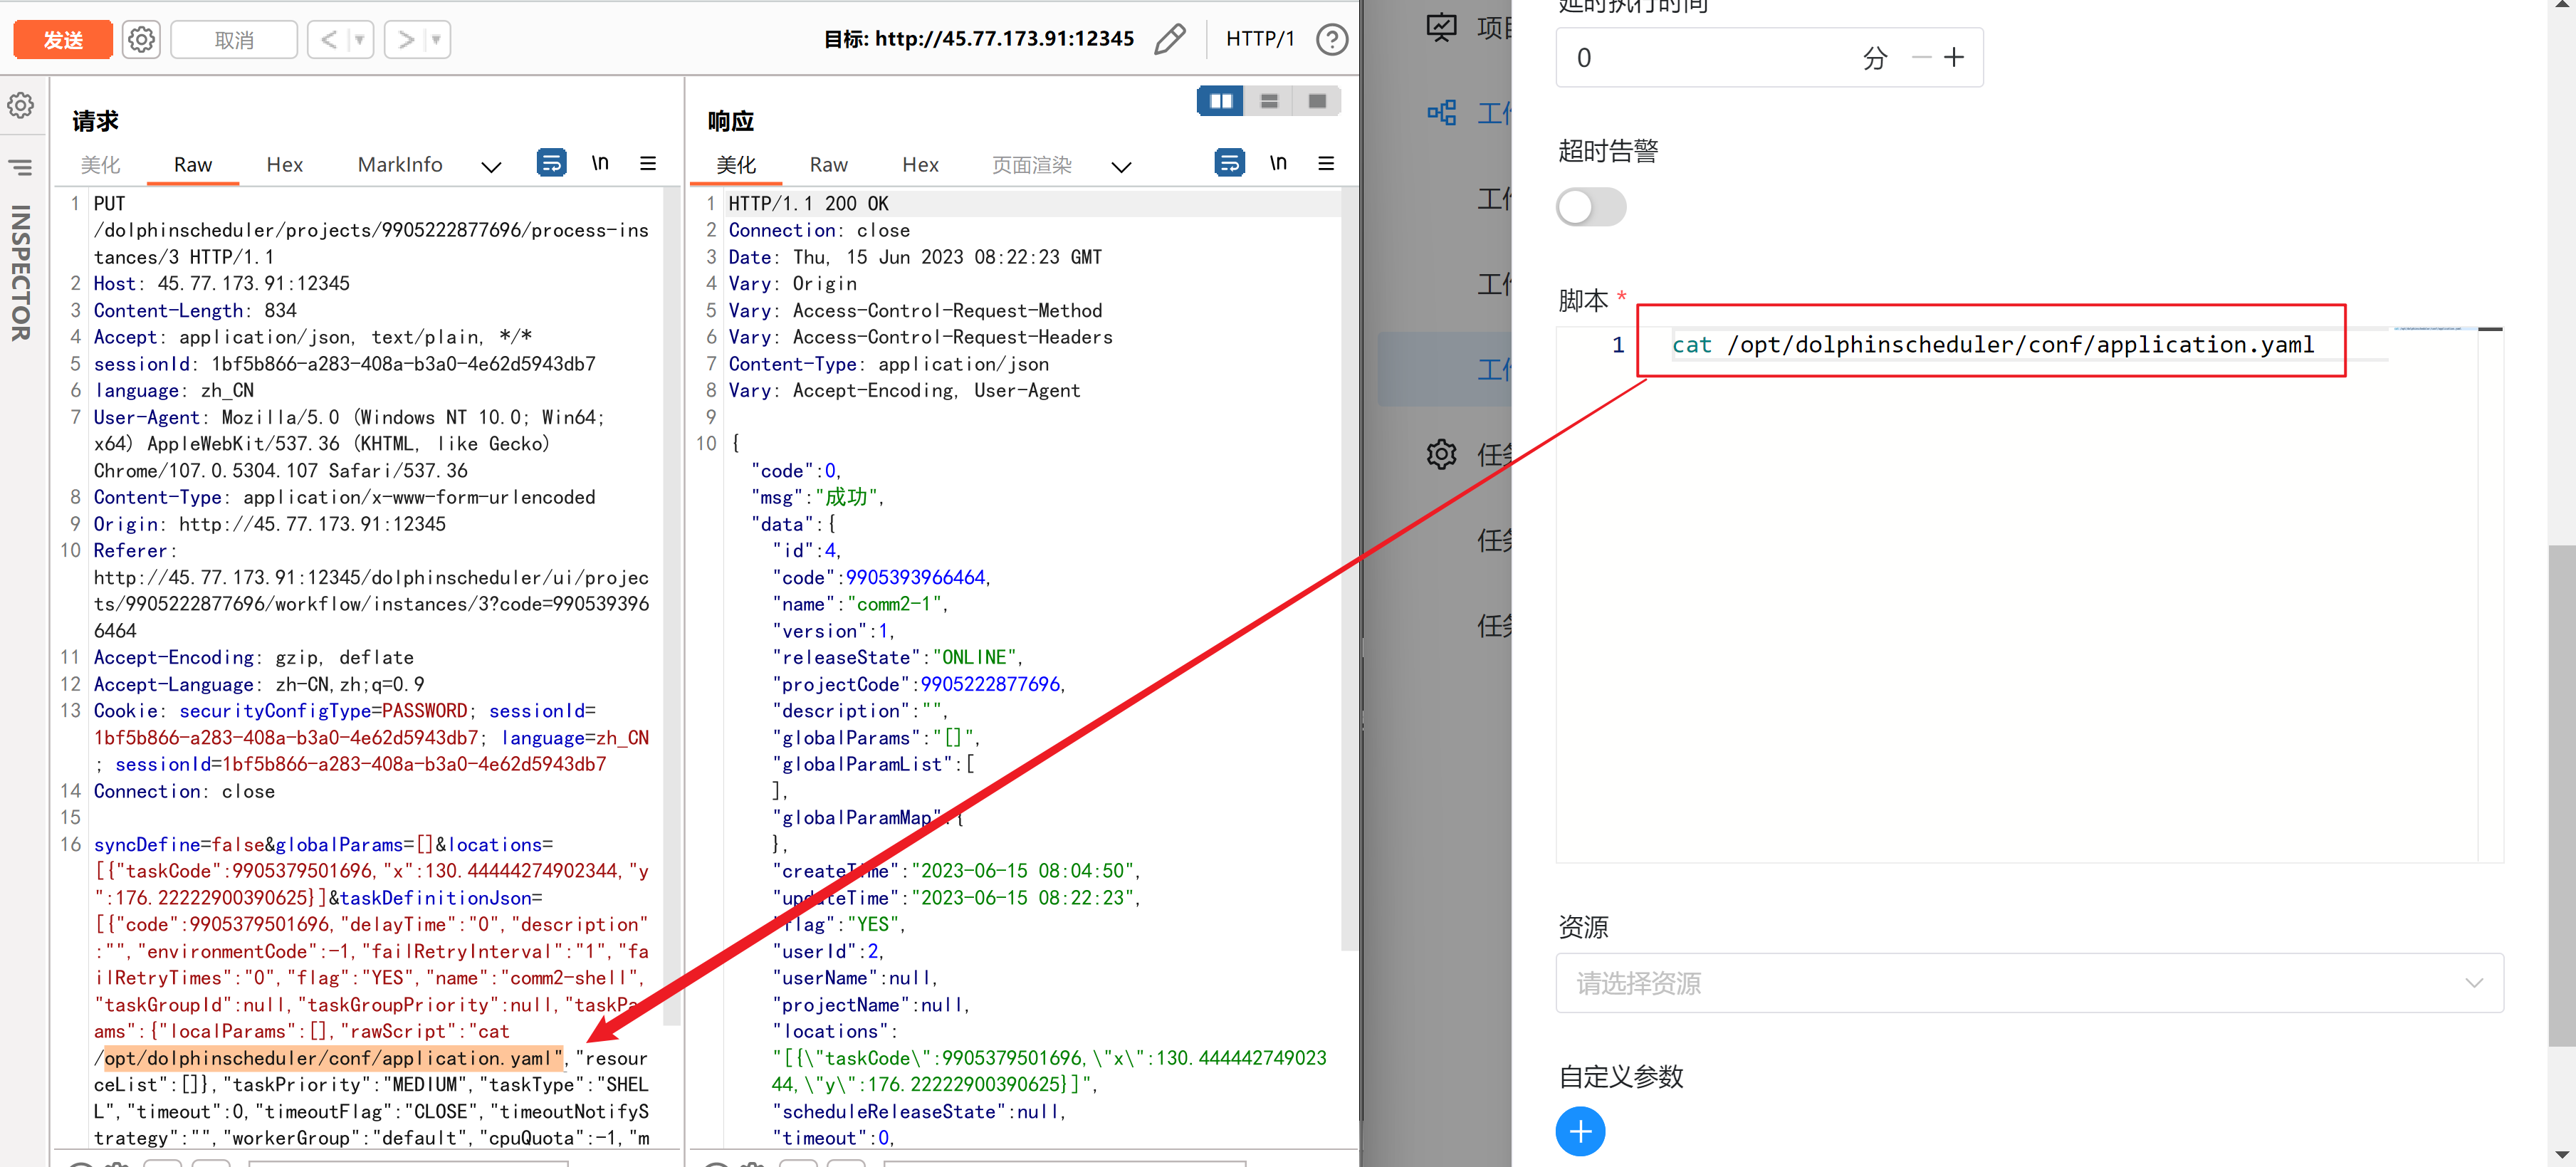
Task: Increase delay time with plus stepper
Action: [x=1953, y=58]
